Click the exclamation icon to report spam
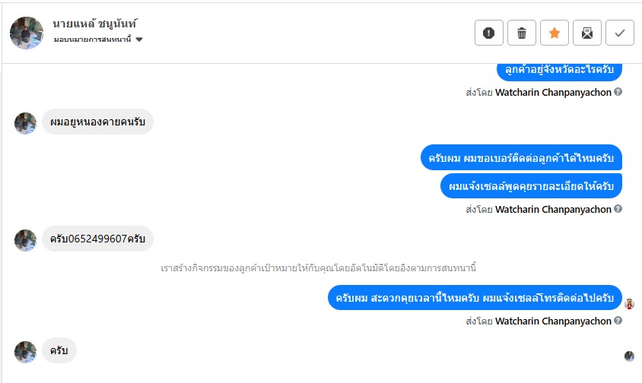 489,33
